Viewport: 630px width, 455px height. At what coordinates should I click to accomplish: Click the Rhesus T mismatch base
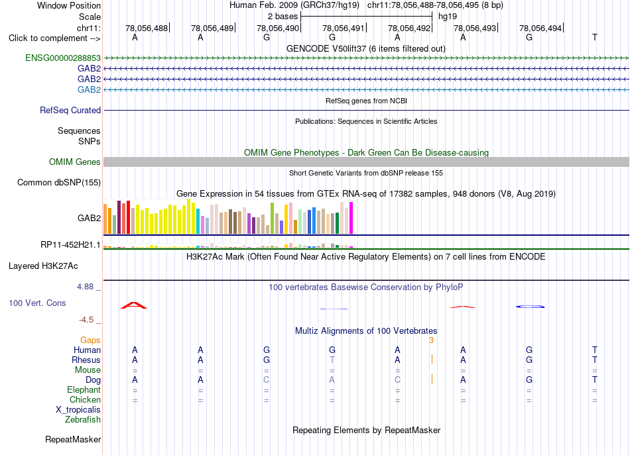(x=332, y=360)
